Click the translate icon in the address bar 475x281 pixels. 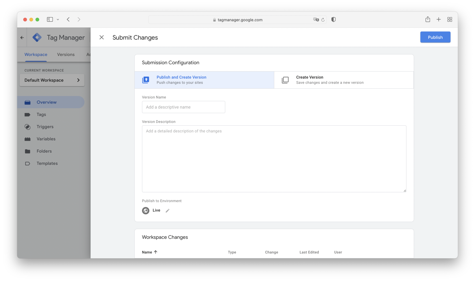coord(316,20)
